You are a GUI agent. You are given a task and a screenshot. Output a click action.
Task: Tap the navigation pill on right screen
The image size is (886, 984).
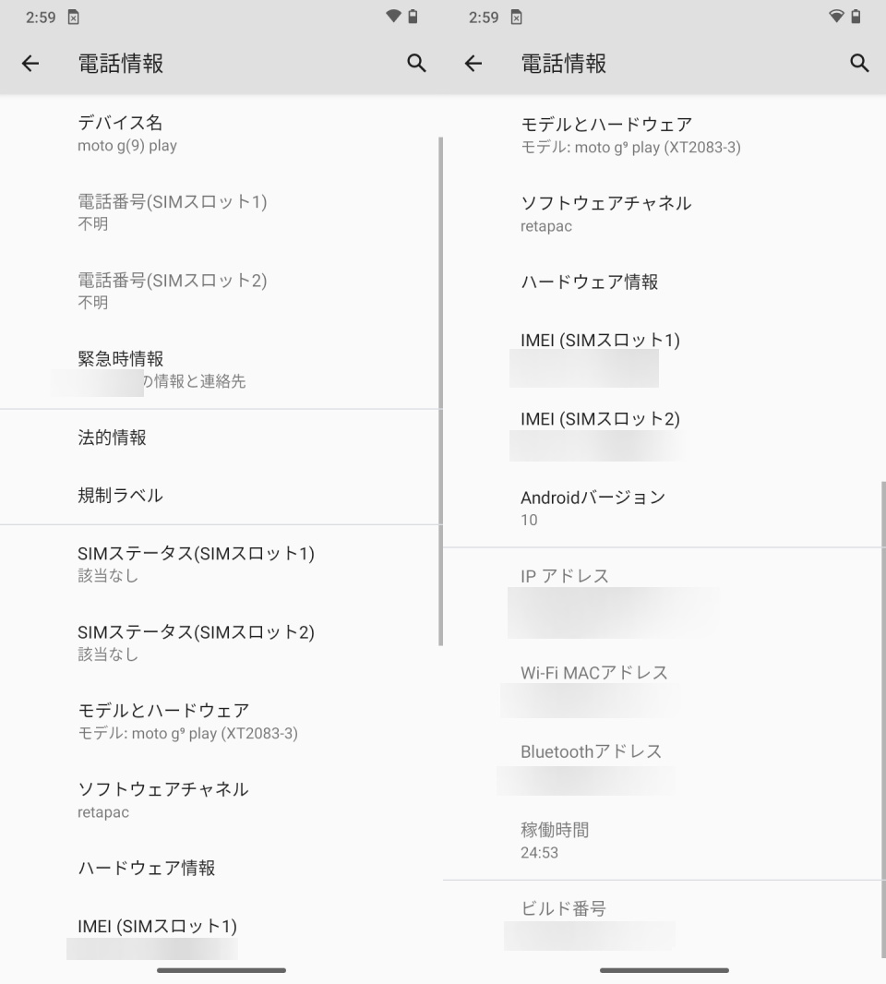coord(664,970)
